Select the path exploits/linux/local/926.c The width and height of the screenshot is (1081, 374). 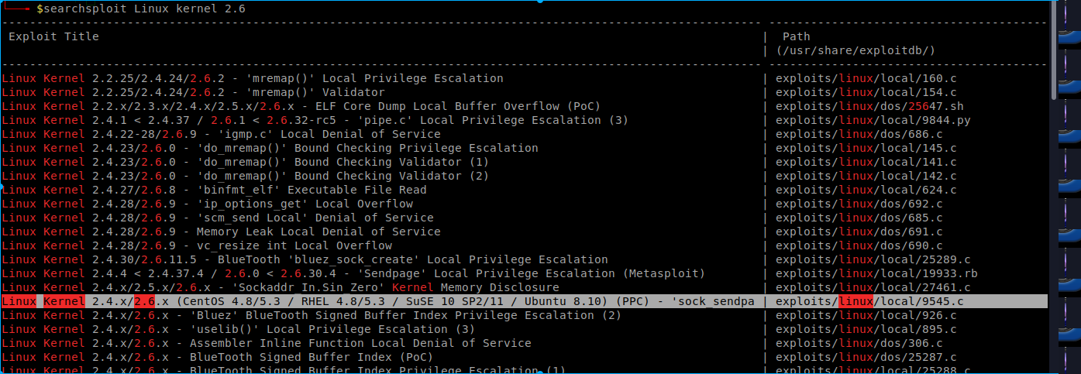(866, 315)
